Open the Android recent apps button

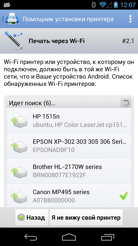click(x=107, y=237)
